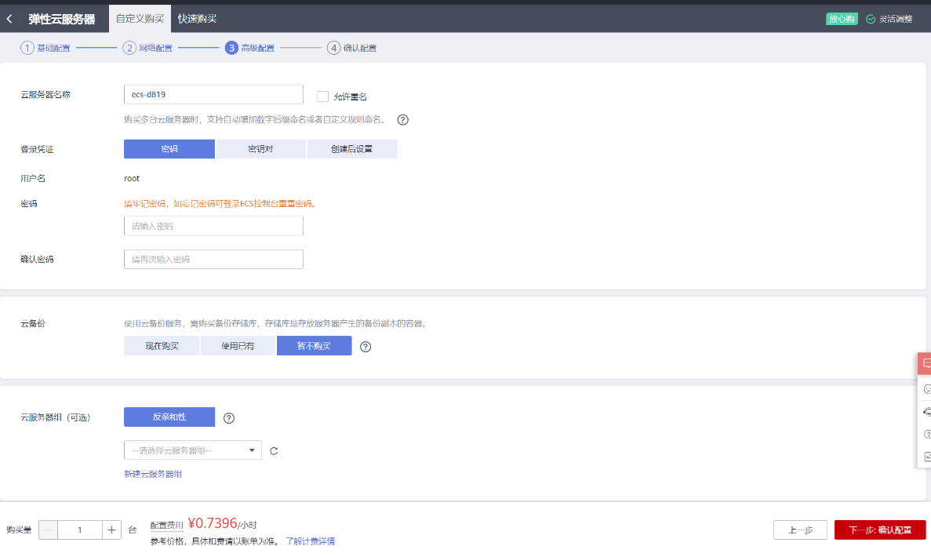
Task: Open the headset customer service sidebar icon
Action: point(926,411)
